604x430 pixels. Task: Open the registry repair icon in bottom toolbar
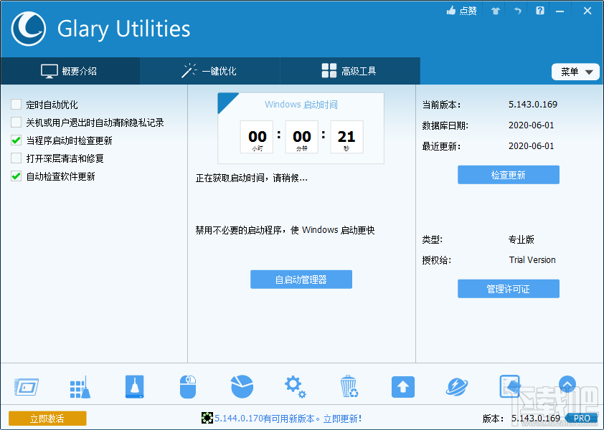pyautogui.click(x=510, y=386)
